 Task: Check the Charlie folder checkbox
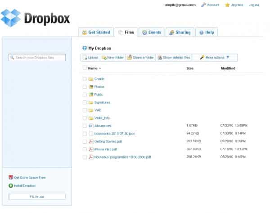tap(85, 79)
